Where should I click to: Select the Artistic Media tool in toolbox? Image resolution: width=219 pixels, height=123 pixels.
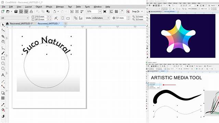point(3,53)
